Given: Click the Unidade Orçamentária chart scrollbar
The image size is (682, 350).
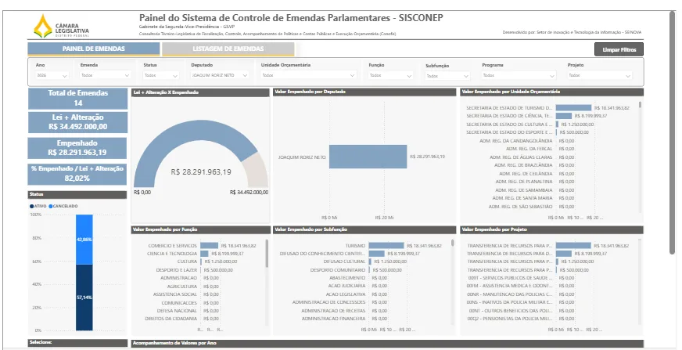Looking at the screenshot, I should pos(640,105).
